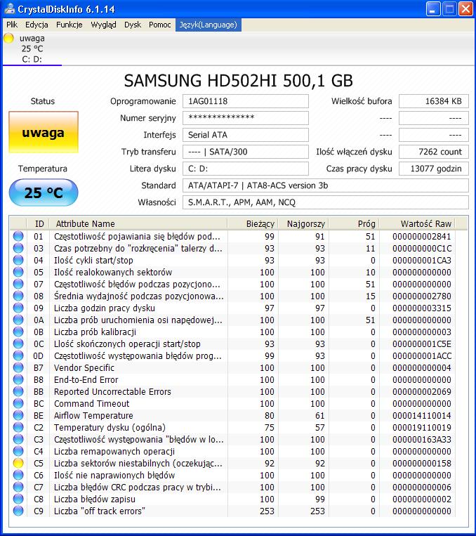Open the Język(Language) menu

tap(208, 25)
